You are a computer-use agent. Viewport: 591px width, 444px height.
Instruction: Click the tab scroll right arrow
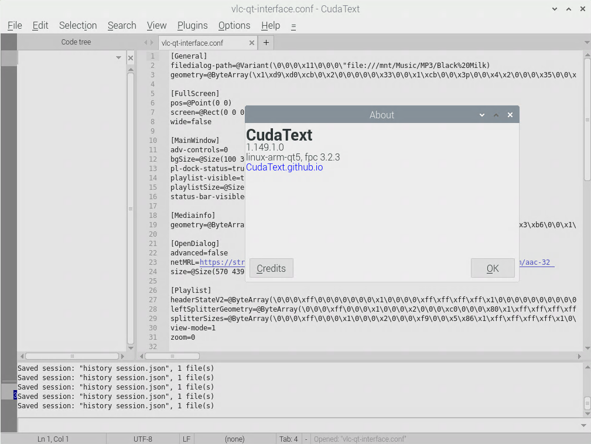coord(152,43)
